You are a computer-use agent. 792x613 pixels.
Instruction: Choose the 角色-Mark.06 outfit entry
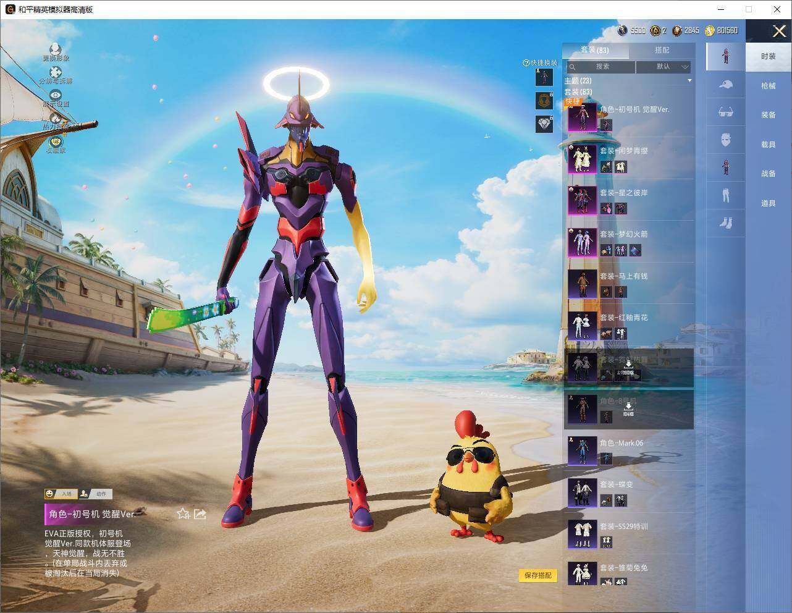click(x=629, y=451)
